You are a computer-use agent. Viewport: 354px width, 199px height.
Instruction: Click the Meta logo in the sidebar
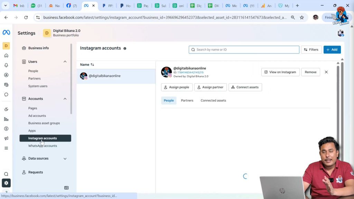point(6,33)
